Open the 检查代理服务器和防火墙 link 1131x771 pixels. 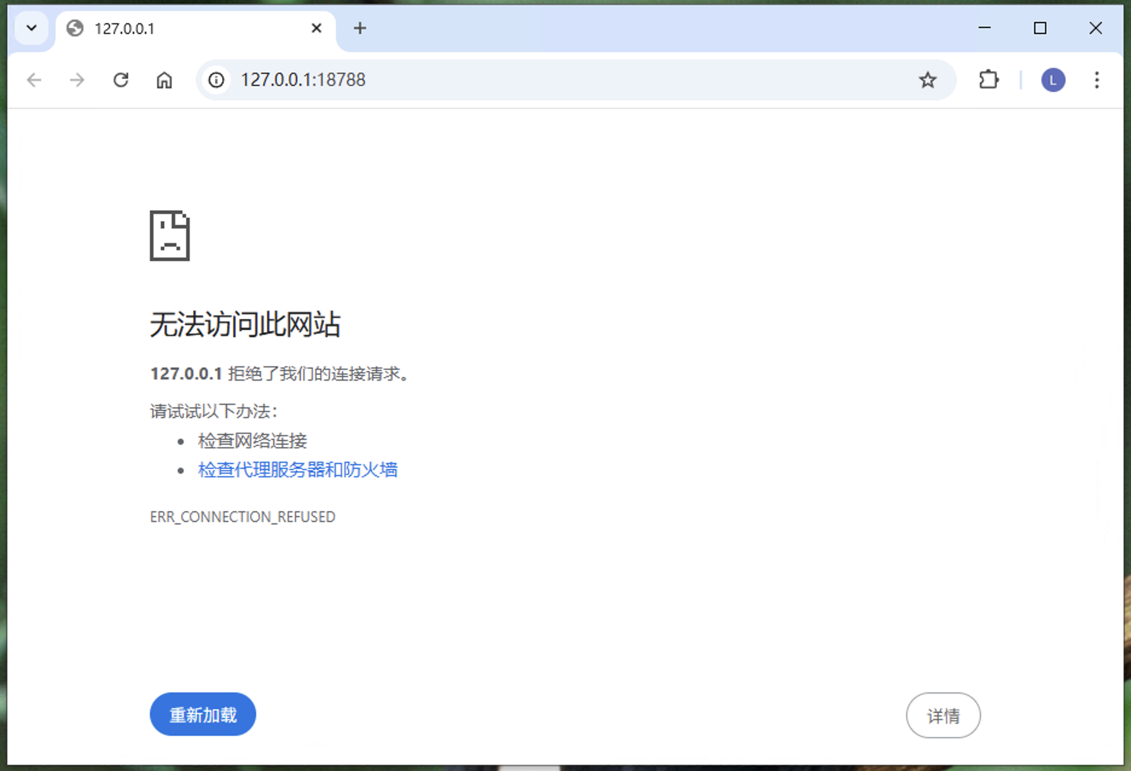298,469
